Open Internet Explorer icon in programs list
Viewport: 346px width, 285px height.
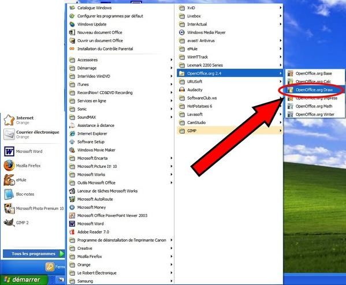pyautogui.click(x=72, y=134)
